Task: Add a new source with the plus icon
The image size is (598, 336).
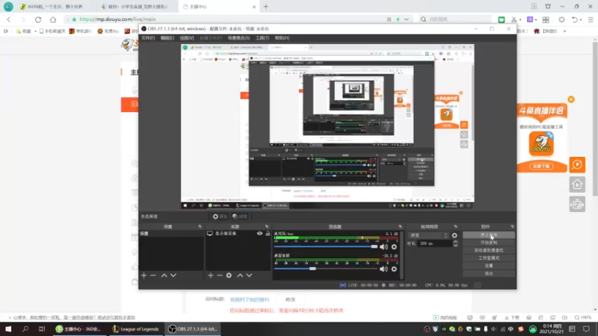Action: point(211,275)
